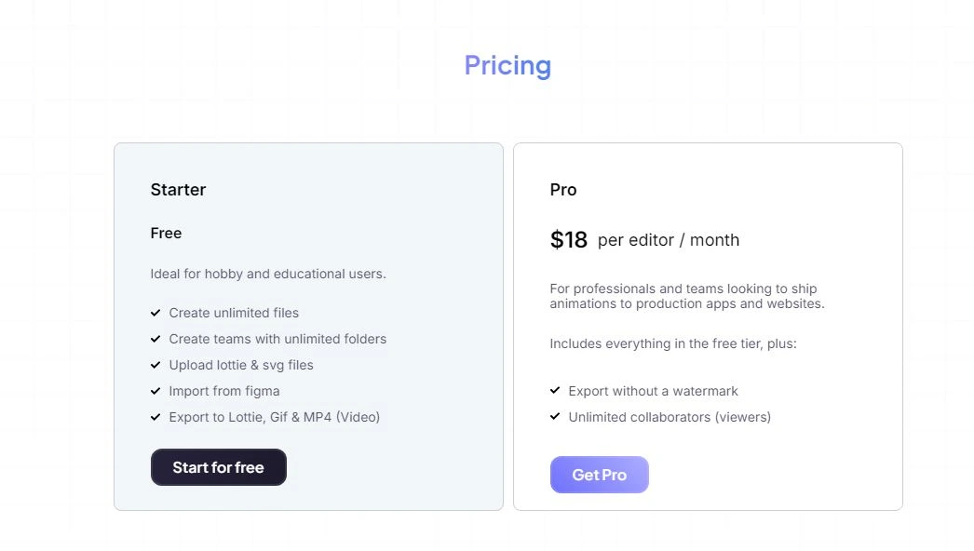Click the Free price label
The width and height of the screenshot is (974, 551).
pyautogui.click(x=166, y=233)
